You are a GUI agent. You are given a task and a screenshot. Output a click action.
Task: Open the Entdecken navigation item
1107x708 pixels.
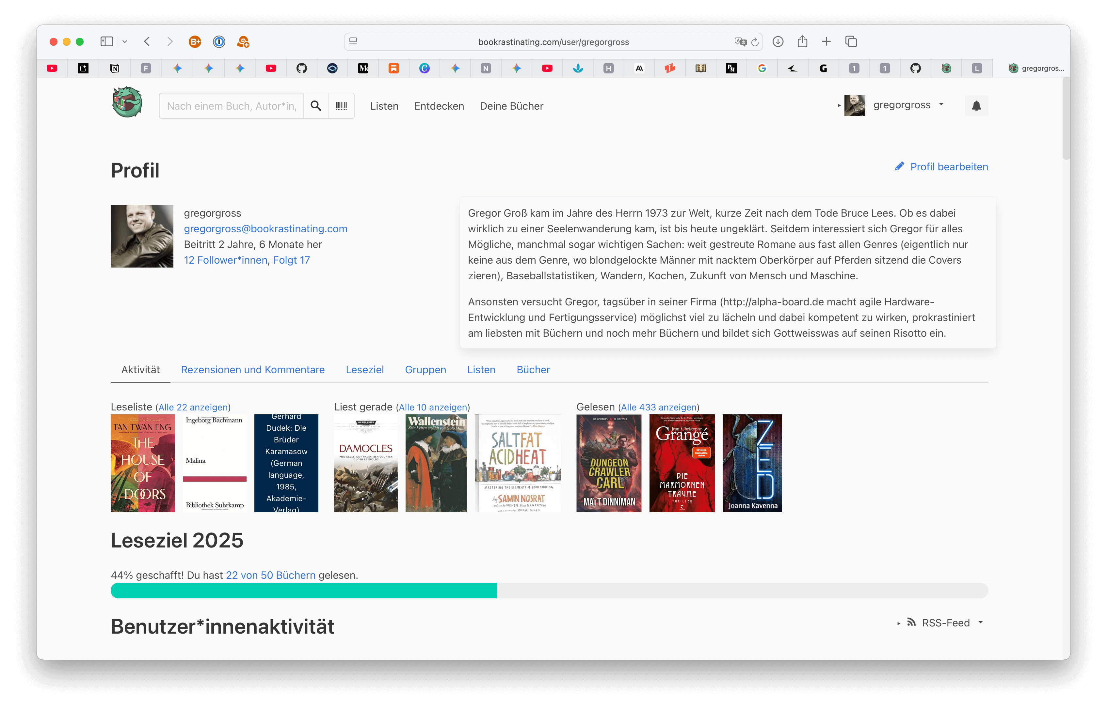[x=439, y=106]
